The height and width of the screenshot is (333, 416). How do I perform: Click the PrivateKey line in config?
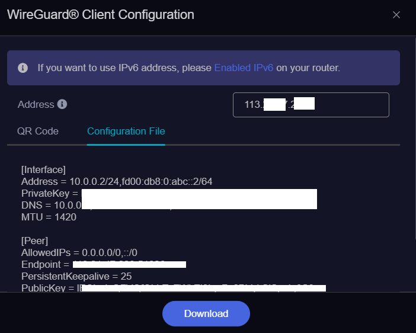pyautogui.click(x=50, y=194)
